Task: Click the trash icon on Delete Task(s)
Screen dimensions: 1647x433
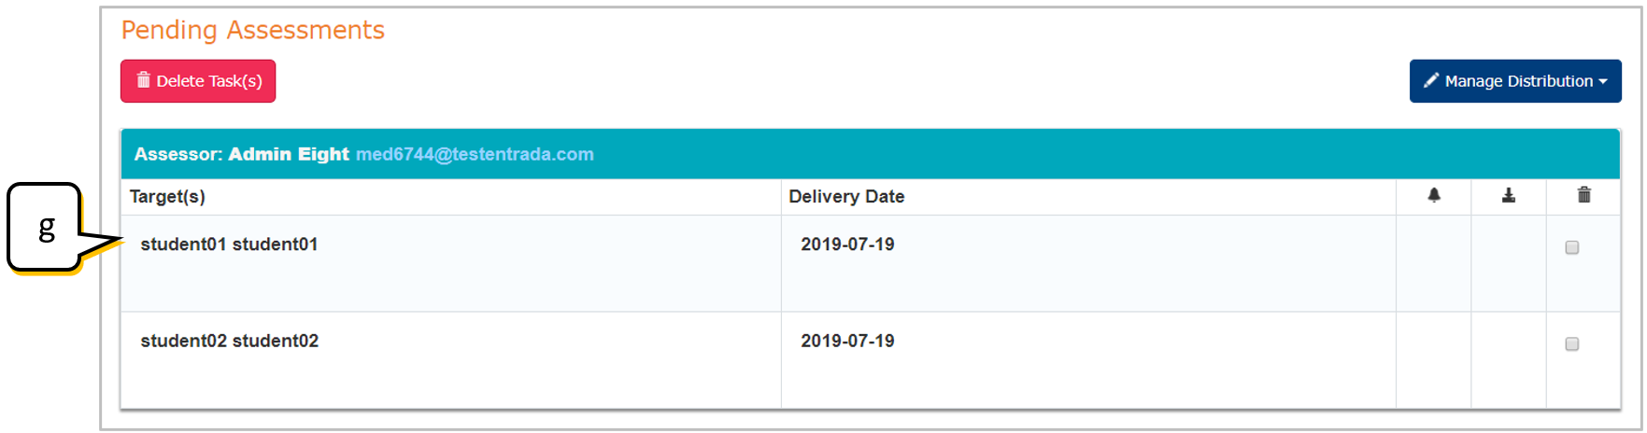Action: point(144,80)
